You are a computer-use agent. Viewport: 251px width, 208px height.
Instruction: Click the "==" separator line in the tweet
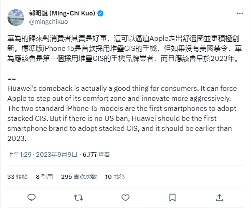(12, 79)
